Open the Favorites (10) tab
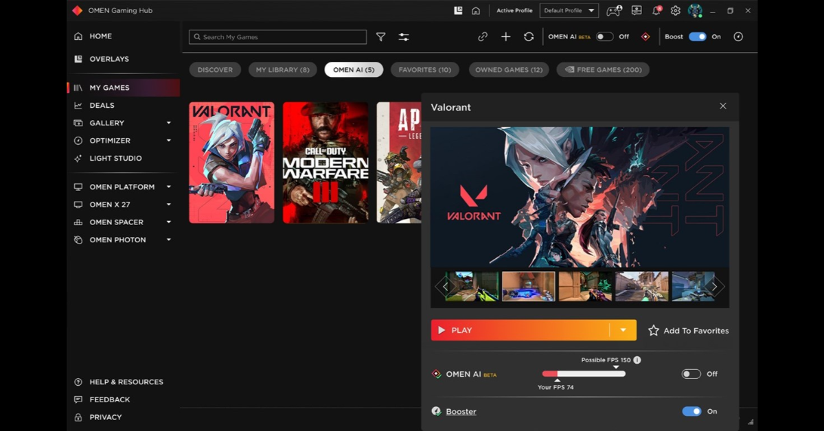The image size is (824, 431). (425, 70)
